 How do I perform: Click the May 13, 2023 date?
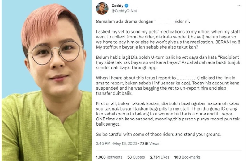(x=125, y=143)
